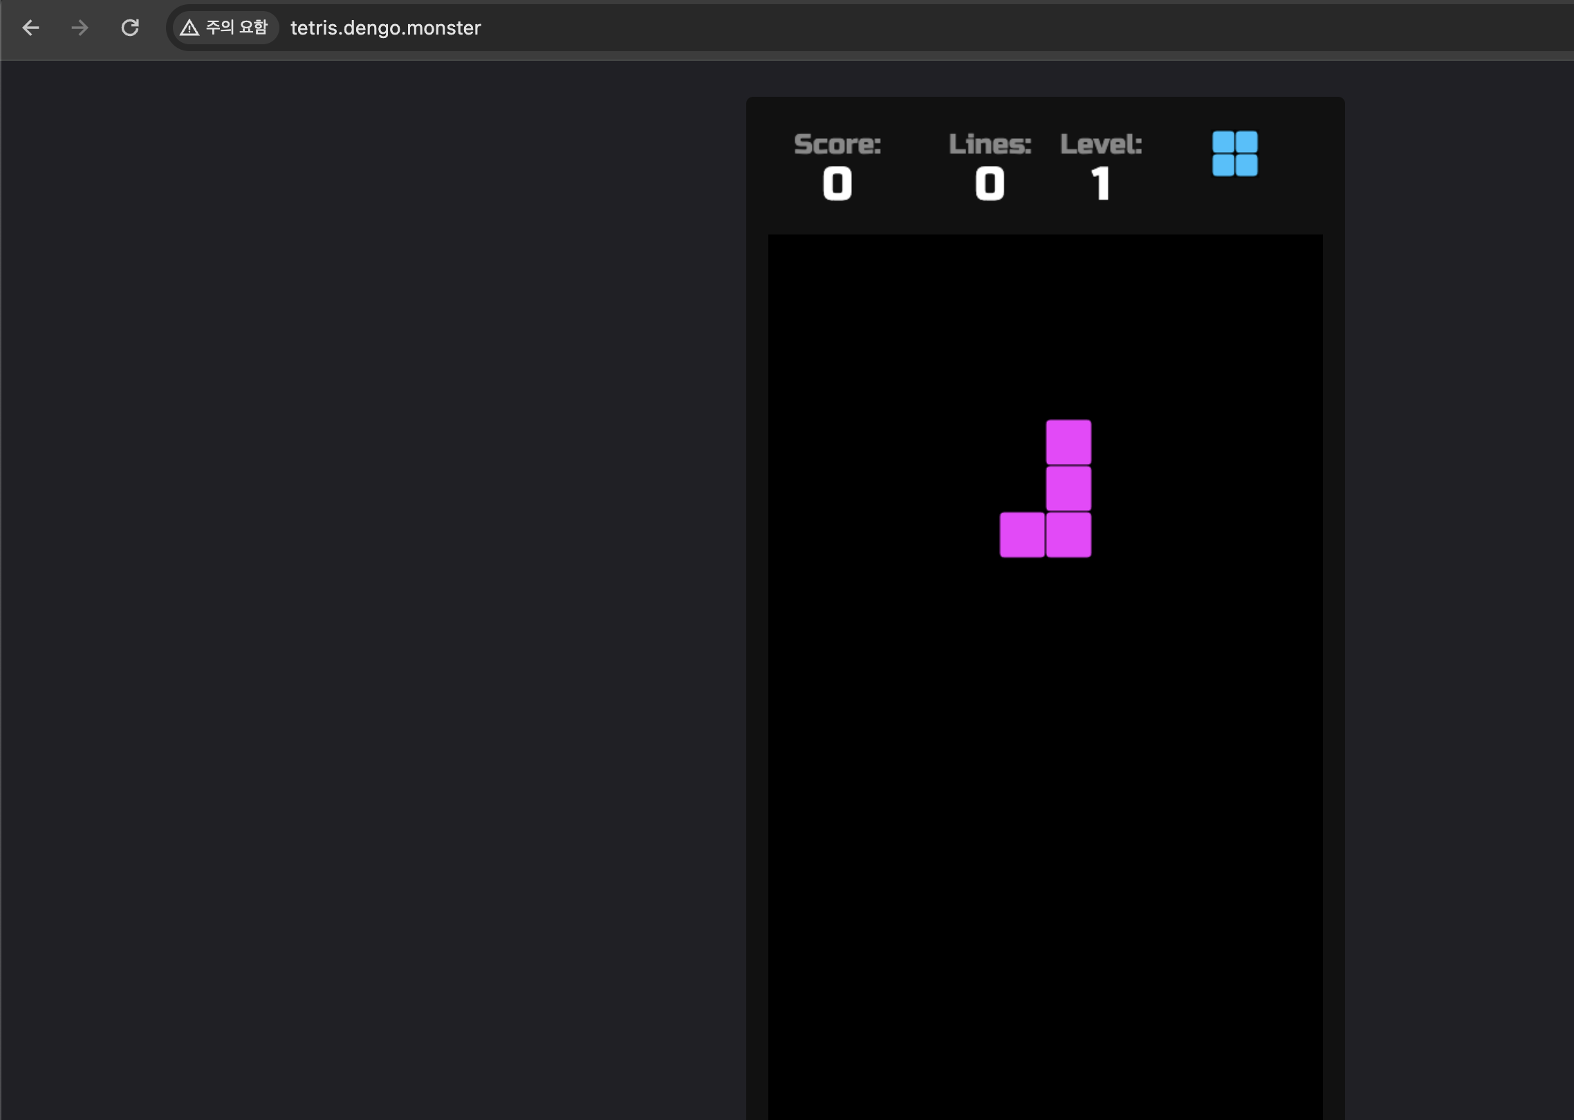Screen dimensions: 1574x1120
Task: Click the tetris.dengo.monster URL text
Action: coord(385,28)
